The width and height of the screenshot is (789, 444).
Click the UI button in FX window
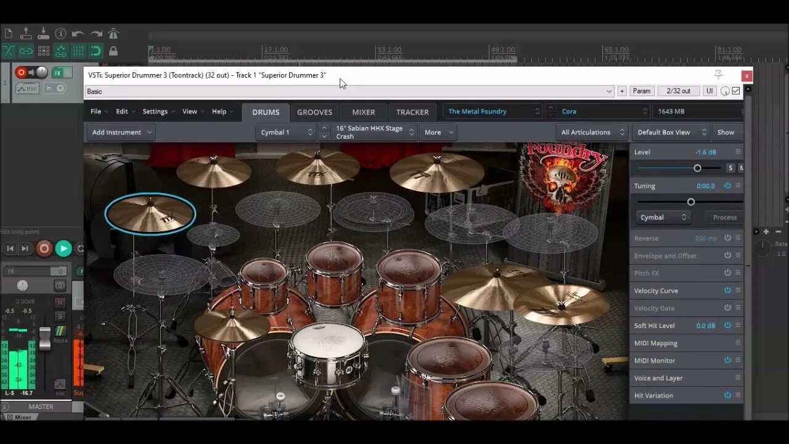coord(709,91)
